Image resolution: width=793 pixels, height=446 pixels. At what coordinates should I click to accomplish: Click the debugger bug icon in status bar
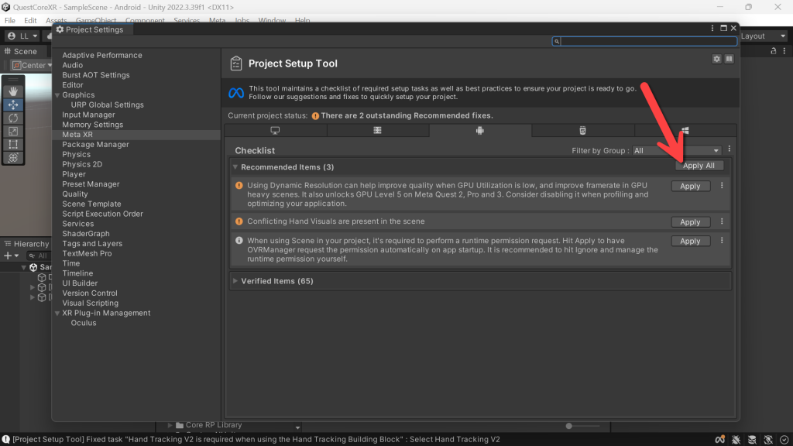pyautogui.click(x=736, y=440)
